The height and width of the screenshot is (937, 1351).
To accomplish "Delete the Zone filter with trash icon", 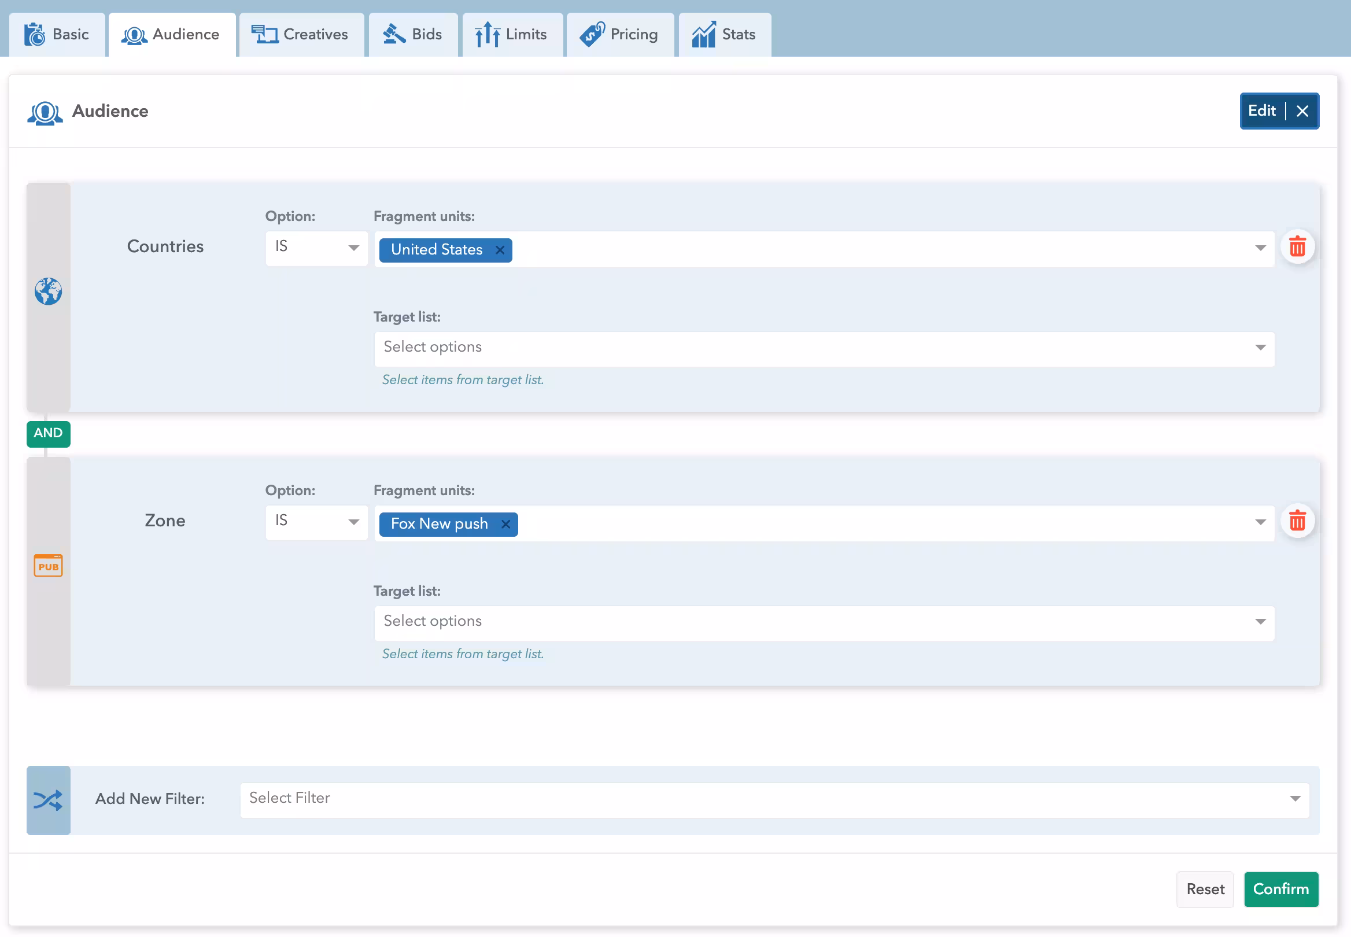I will (x=1297, y=521).
